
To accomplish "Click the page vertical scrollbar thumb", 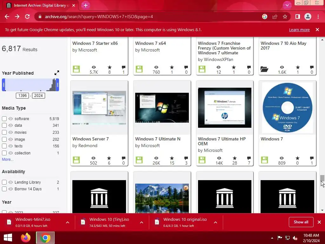I will pyautogui.click(x=322, y=178).
